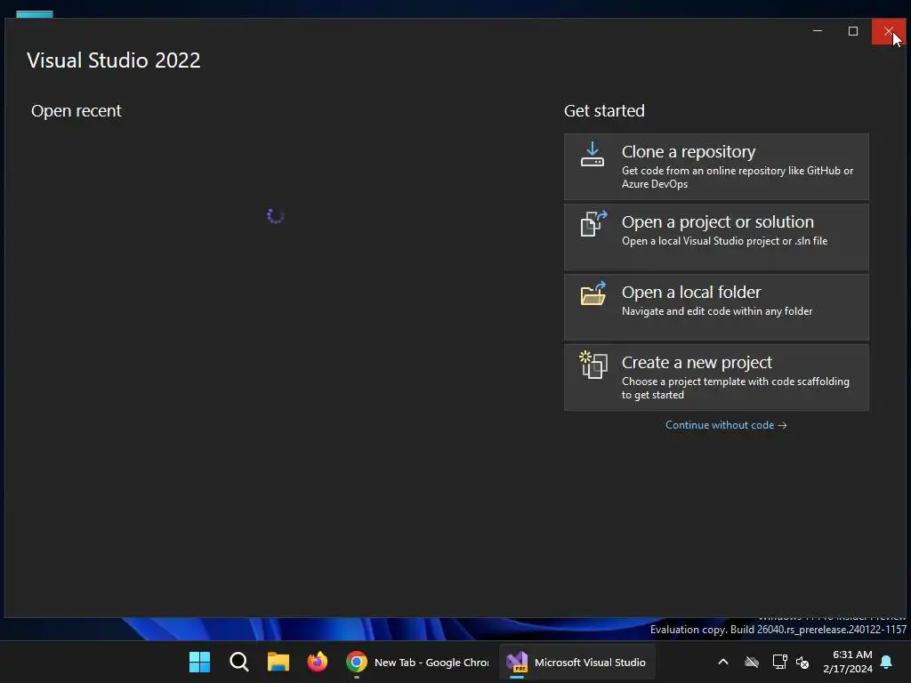The image size is (911, 683).
Task: Open taskbar Search magnifier icon
Action: click(x=238, y=662)
